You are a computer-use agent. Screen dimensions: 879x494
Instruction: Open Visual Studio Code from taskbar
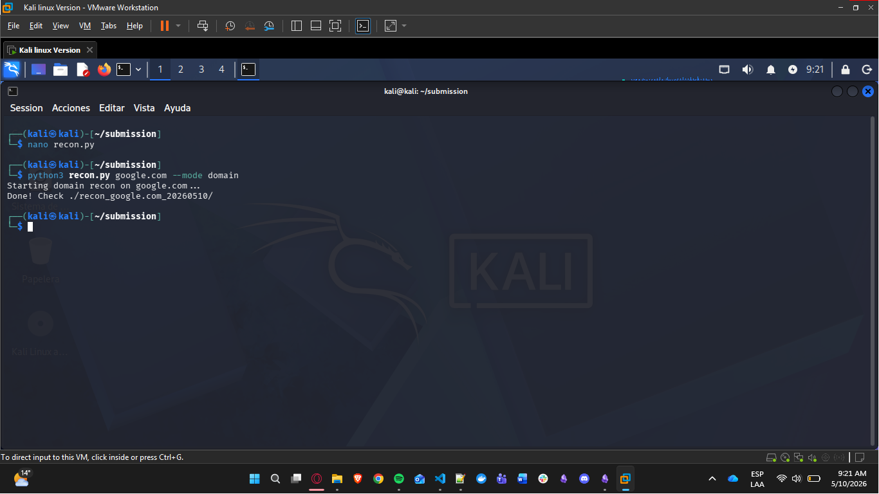tap(440, 479)
